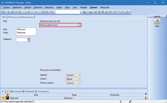
Task: Switch to the Přímá práva tab
Action: pos(13,17)
